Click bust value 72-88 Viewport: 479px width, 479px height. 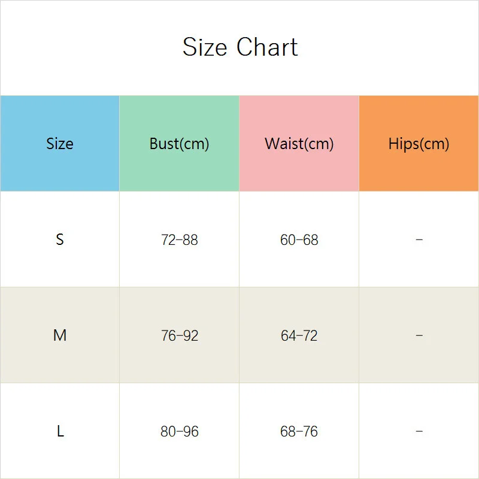[179, 240]
